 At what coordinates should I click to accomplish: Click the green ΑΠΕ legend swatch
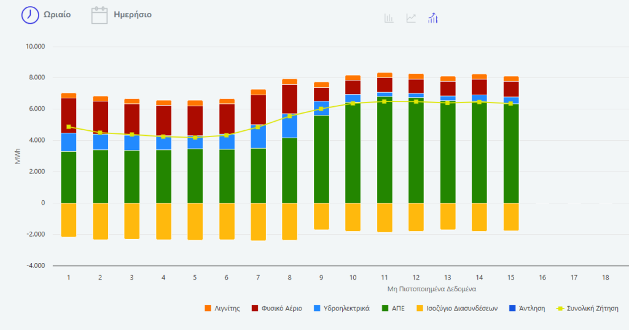pos(385,308)
